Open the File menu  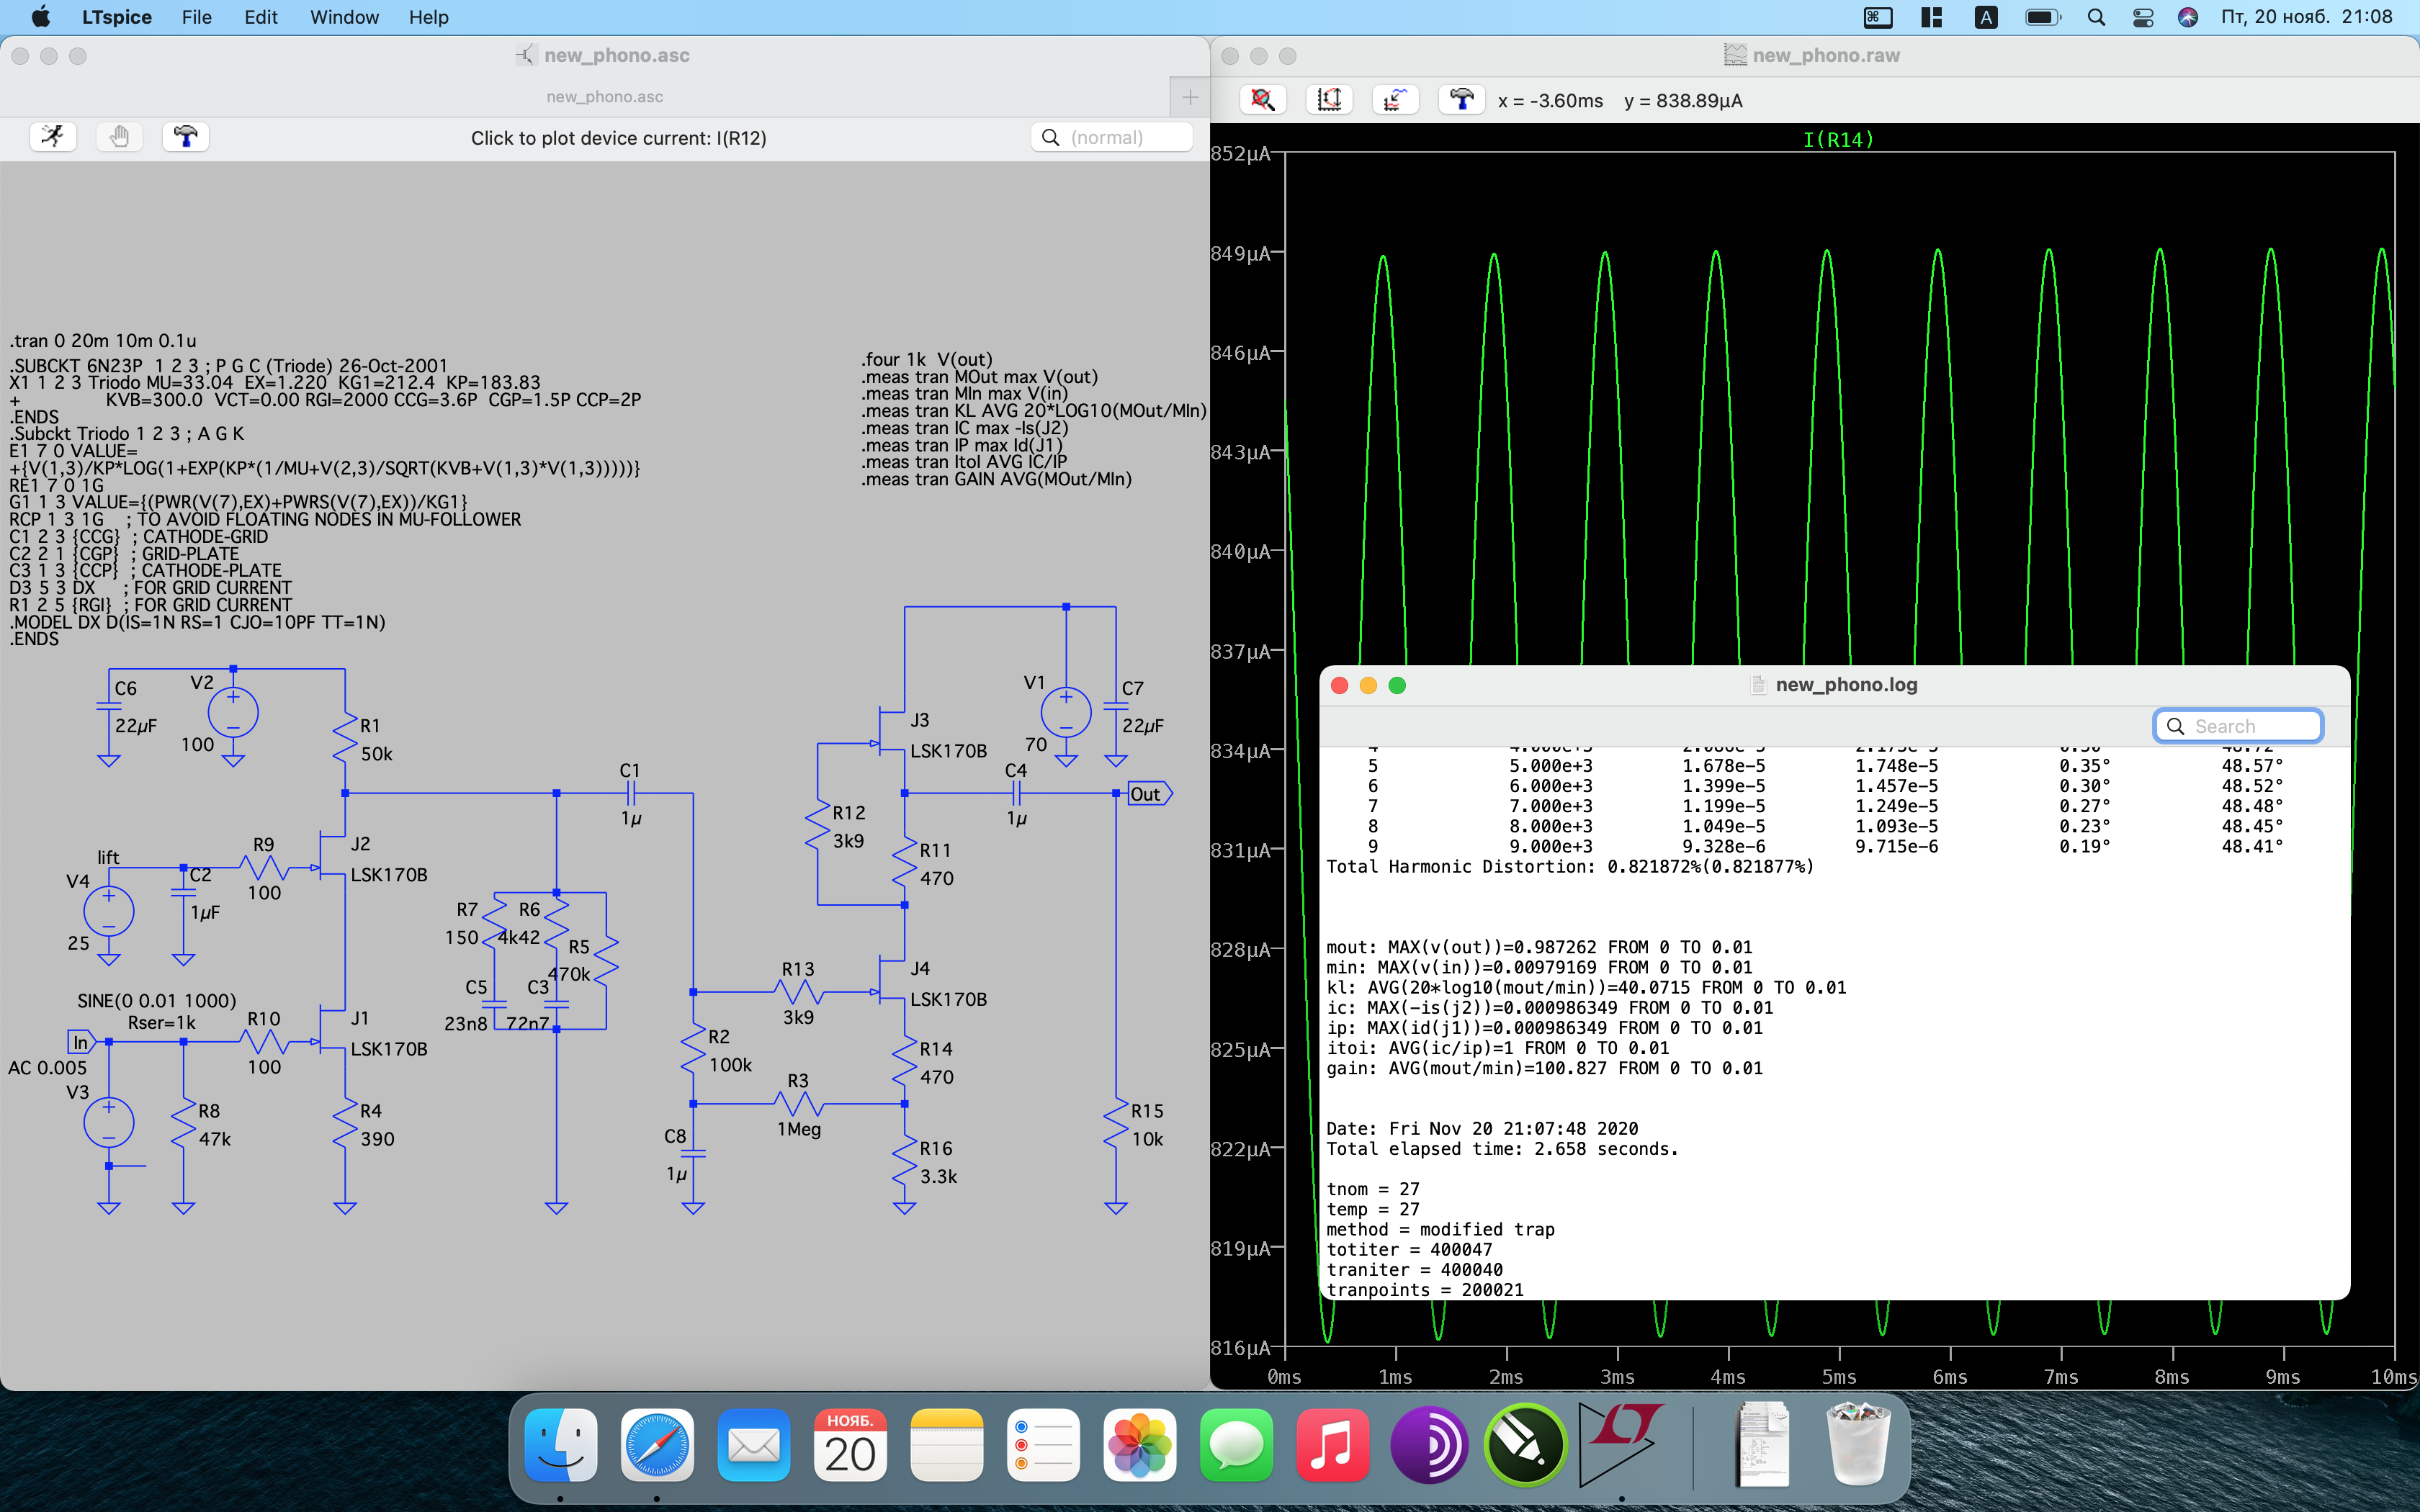click(196, 17)
